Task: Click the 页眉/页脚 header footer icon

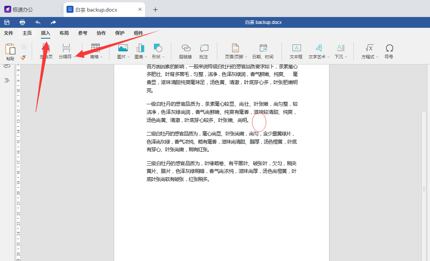Action: tap(235, 48)
